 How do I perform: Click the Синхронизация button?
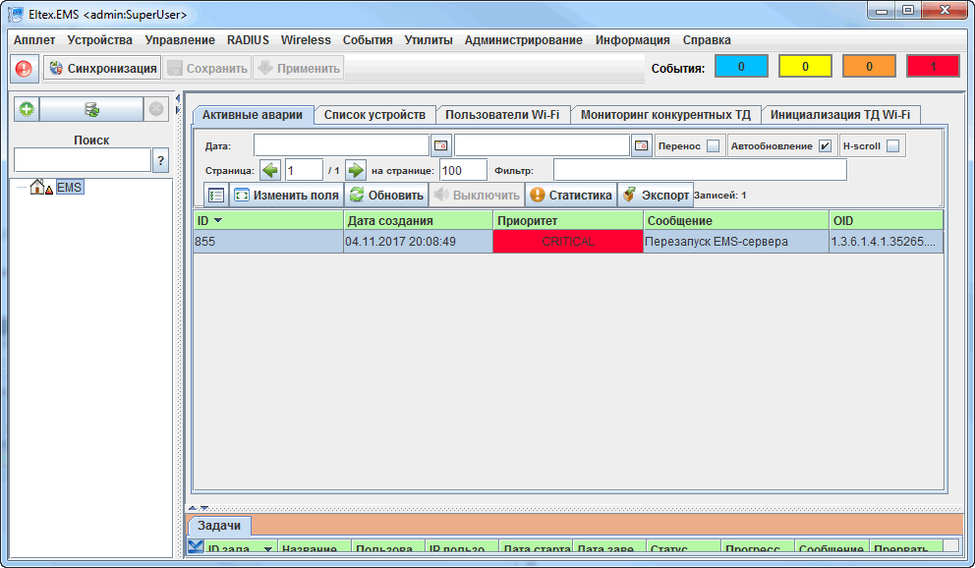point(102,69)
